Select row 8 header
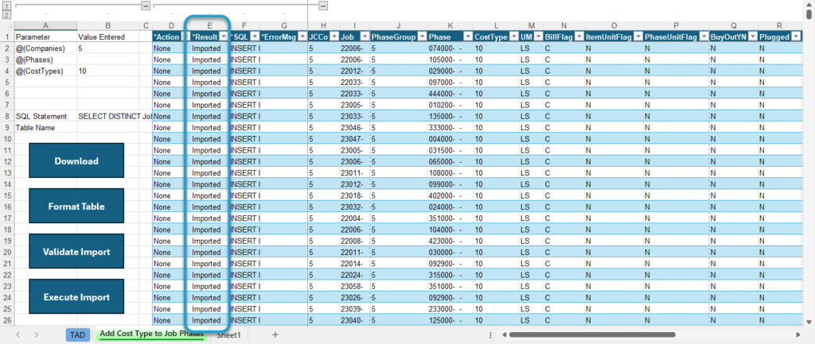This screenshot has width=815, height=344. click(x=6, y=116)
